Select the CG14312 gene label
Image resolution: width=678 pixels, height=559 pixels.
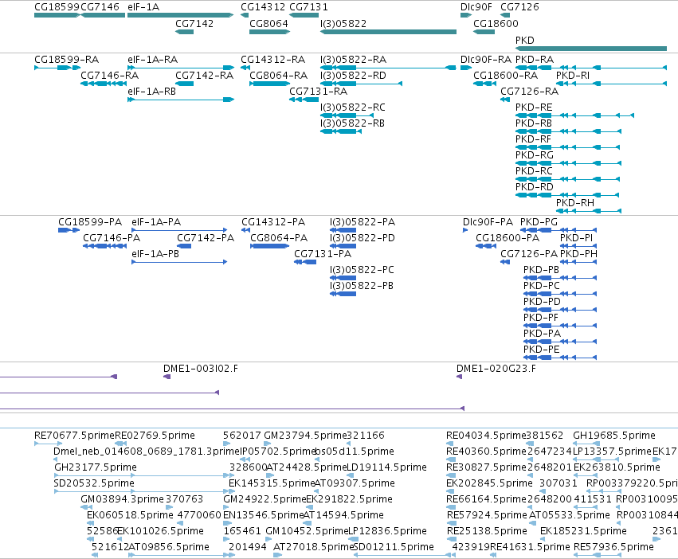coord(263,7)
